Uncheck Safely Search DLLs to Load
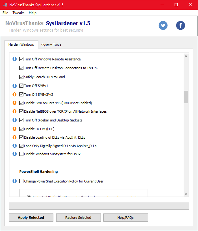The height and width of the screenshot is (231, 198). coord(22,77)
